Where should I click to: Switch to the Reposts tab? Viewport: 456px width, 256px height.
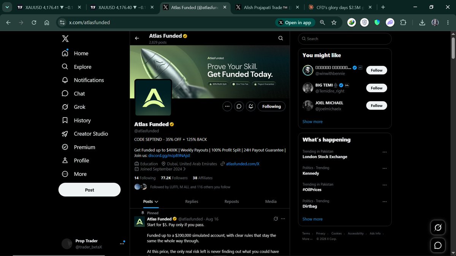[x=231, y=201]
